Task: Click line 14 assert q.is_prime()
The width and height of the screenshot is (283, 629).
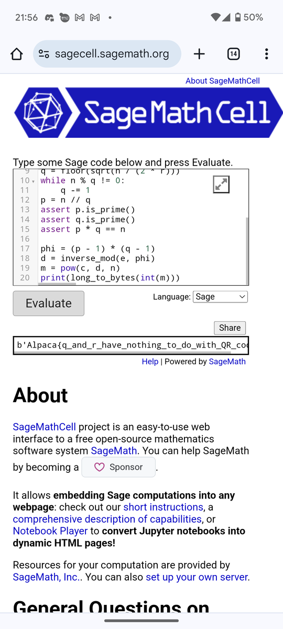Action: pyautogui.click(x=88, y=220)
